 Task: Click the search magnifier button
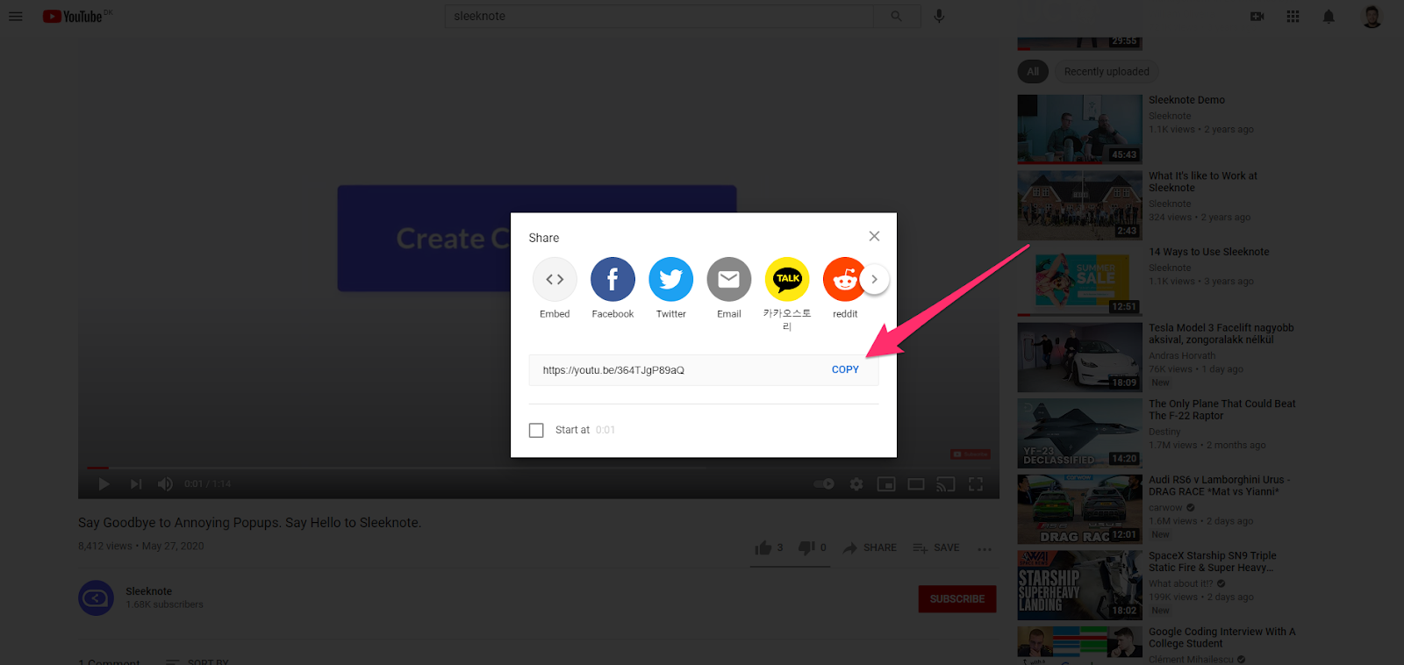click(x=896, y=16)
